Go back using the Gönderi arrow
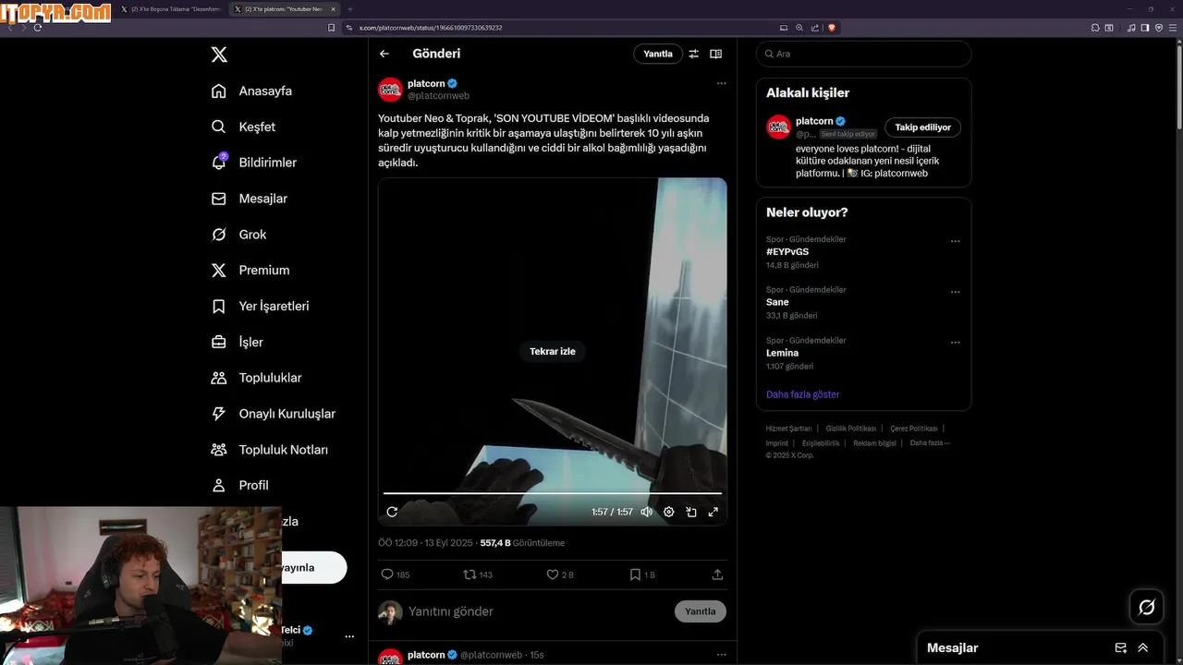The height and width of the screenshot is (665, 1183). [x=384, y=54]
